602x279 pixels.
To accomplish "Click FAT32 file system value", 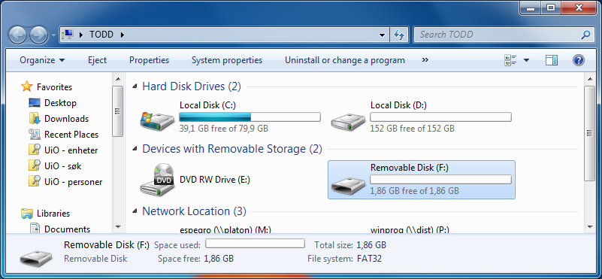I will [369, 259].
